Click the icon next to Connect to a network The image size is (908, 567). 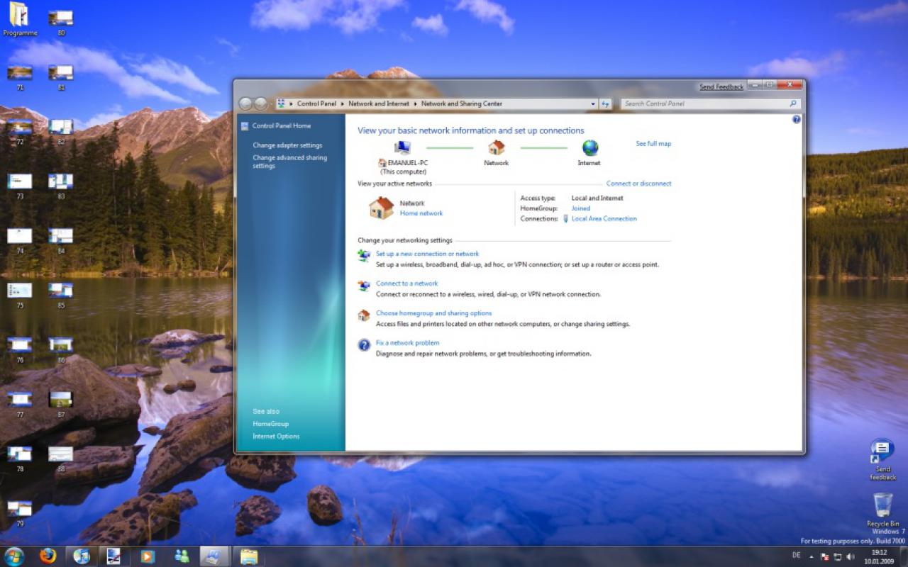click(x=364, y=286)
